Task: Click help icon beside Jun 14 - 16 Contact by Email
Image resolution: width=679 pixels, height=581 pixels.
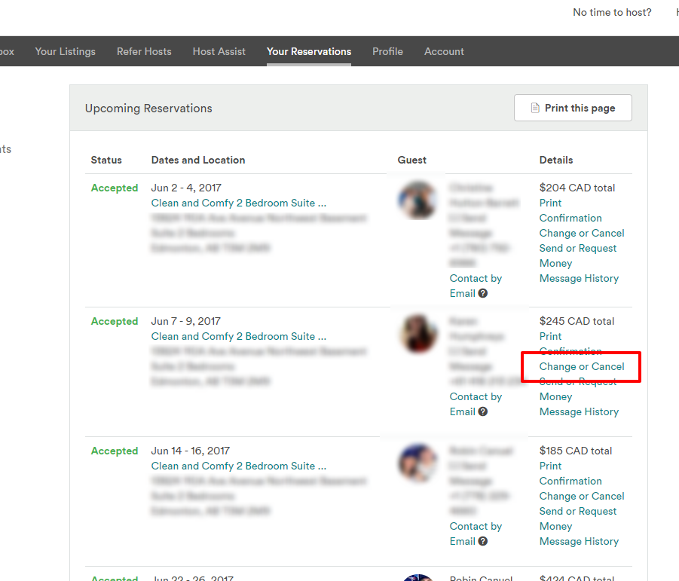Action: point(483,541)
